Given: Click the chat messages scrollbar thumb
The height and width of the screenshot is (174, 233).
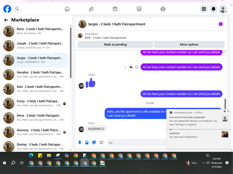Looking at the screenshot, I should (225, 104).
